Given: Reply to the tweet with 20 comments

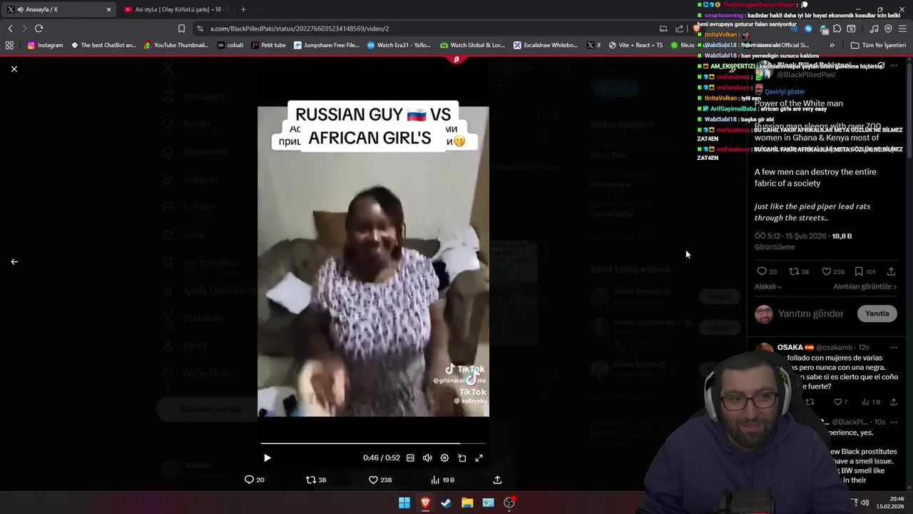Looking at the screenshot, I should (x=767, y=272).
